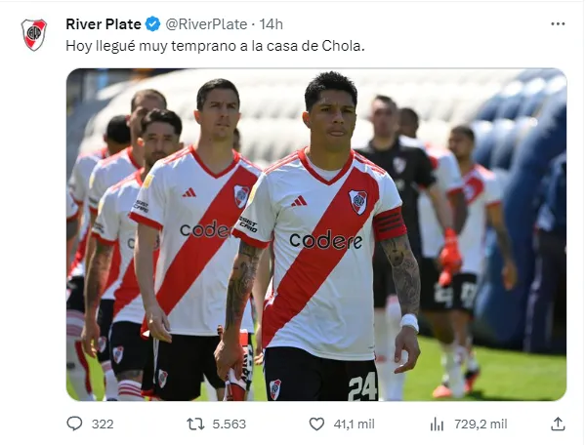The height and width of the screenshot is (445, 586).
Task: Click the 322 replies count
Action: [103, 425]
